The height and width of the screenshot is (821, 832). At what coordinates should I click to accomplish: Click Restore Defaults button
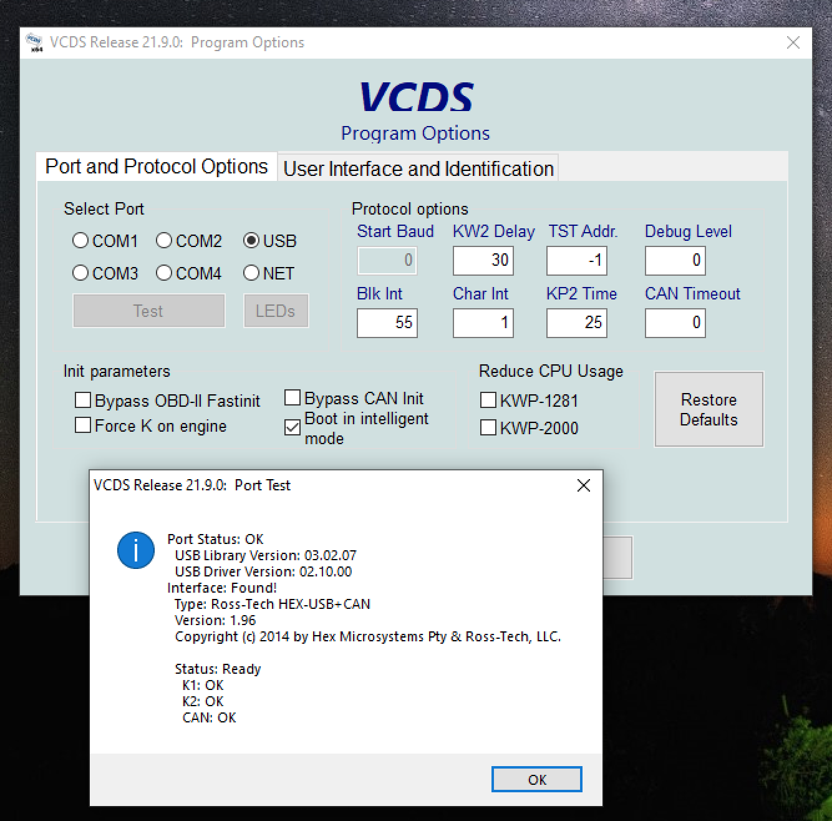(x=709, y=409)
